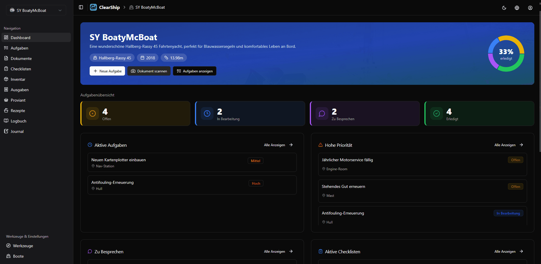This screenshot has width=541, height=264.
Task: Click the ClearShip logo icon
Action: [93, 7]
